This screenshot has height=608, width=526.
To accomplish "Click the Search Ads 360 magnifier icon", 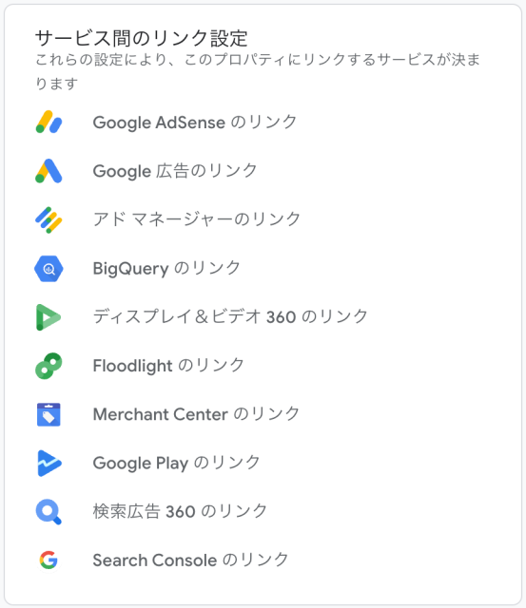I will [49, 512].
